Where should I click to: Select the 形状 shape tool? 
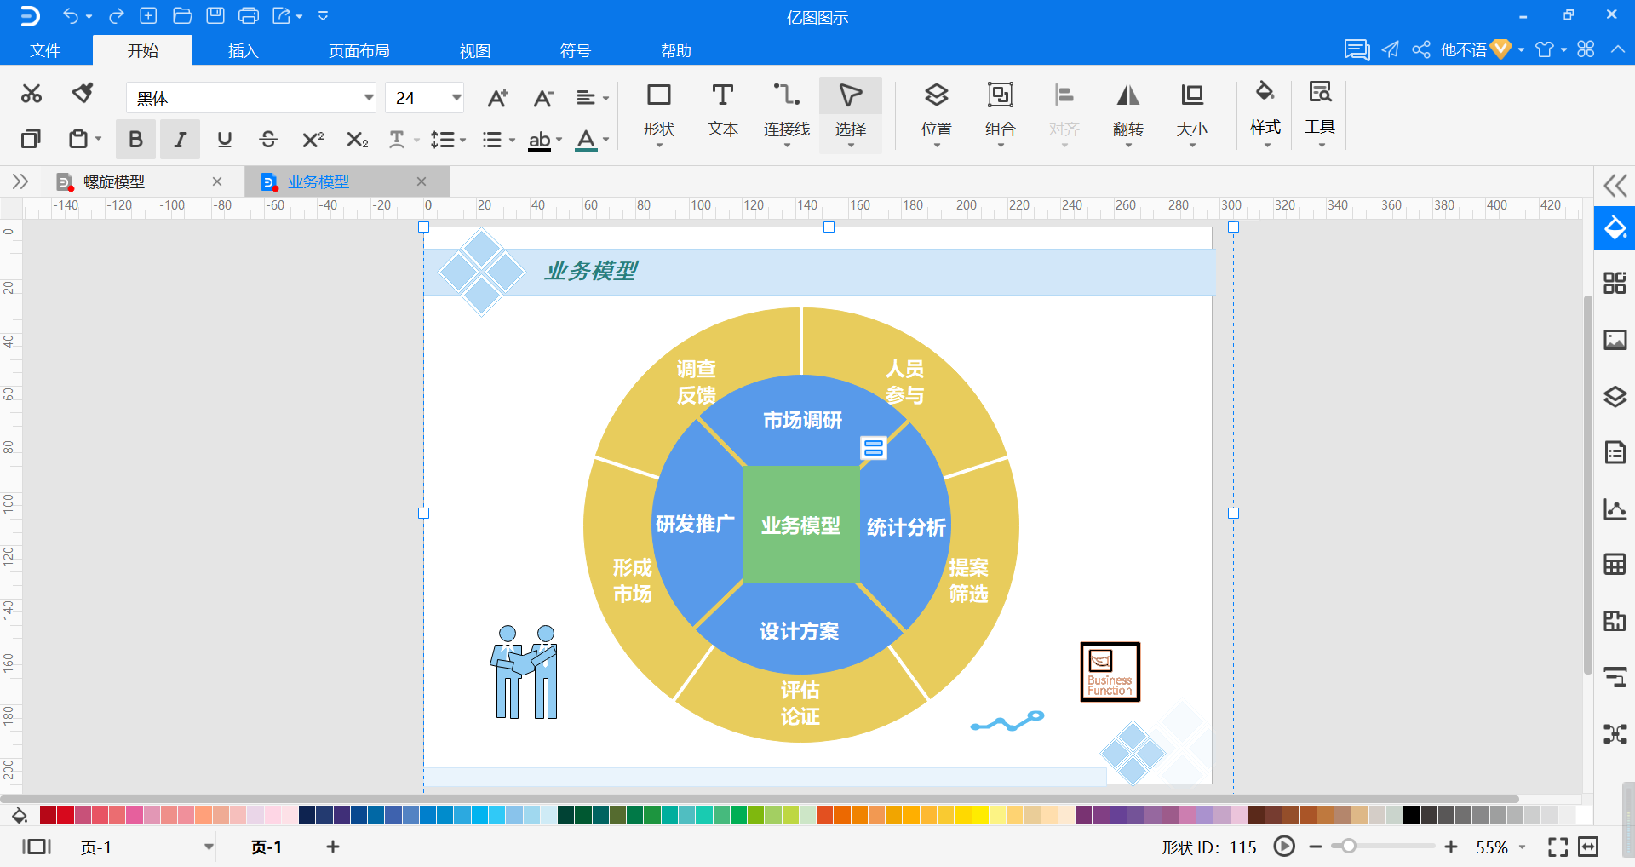click(659, 112)
